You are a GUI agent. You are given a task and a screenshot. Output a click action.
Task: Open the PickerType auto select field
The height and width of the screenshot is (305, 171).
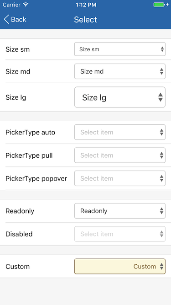click(120, 132)
